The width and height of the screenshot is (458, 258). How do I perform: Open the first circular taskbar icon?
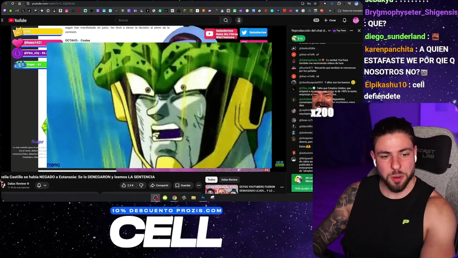(x=155, y=197)
